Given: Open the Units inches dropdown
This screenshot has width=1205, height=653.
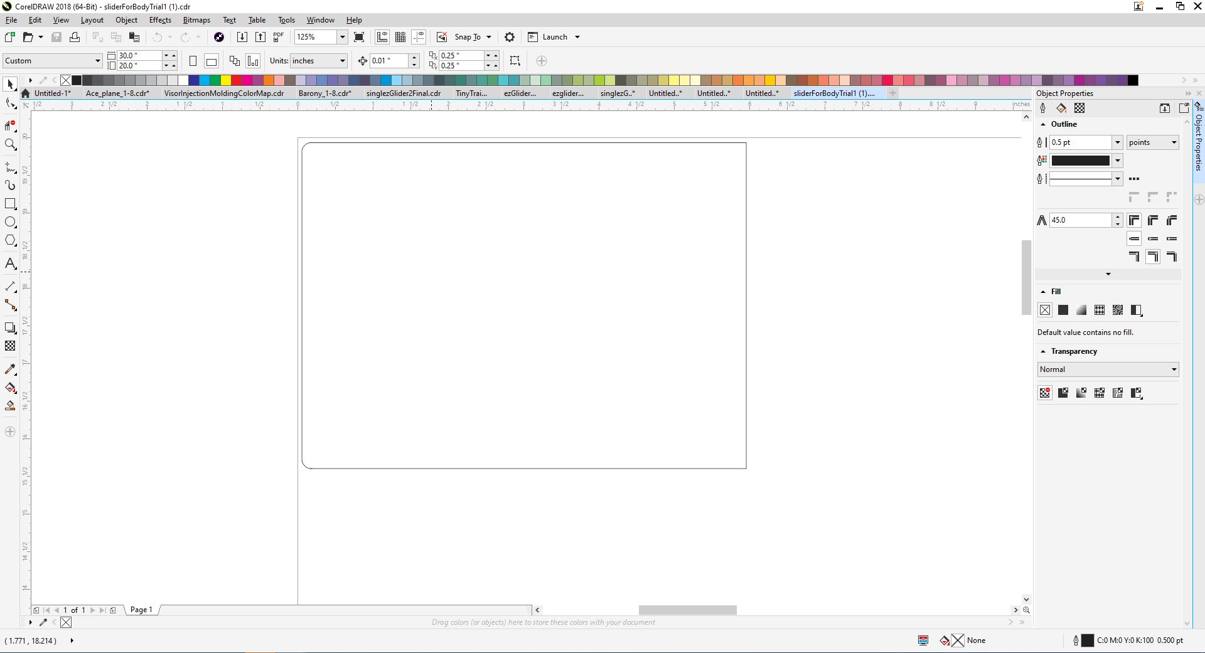Looking at the screenshot, I should [x=318, y=61].
